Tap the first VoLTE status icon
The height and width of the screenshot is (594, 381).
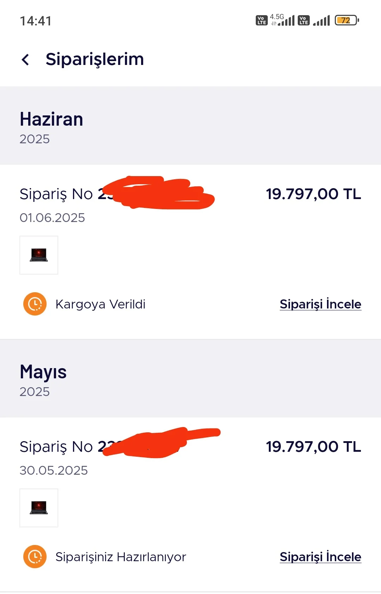[x=261, y=20]
